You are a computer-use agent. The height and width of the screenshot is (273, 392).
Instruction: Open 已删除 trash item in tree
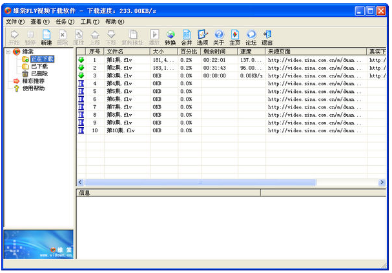point(39,74)
